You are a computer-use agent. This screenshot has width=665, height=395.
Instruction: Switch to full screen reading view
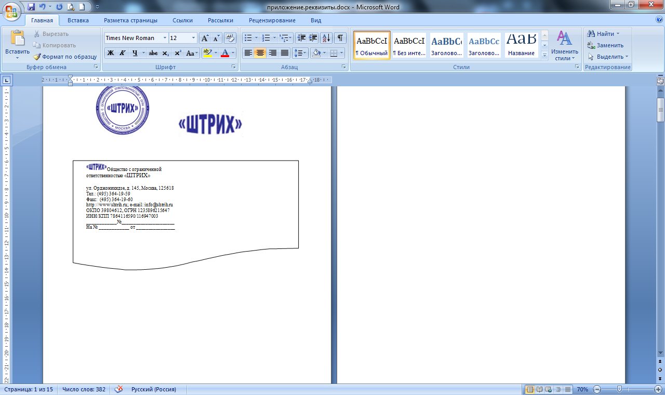point(539,389)
